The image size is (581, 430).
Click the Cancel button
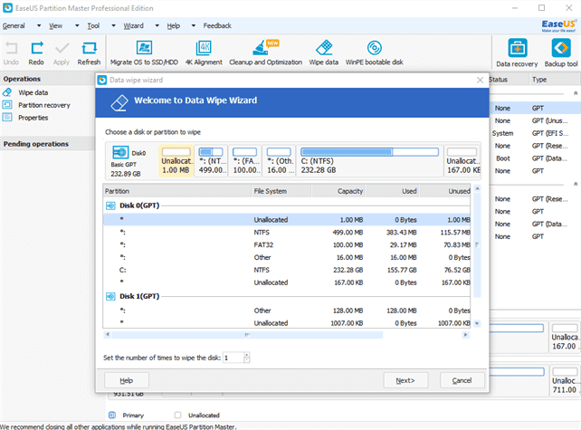pos(462,380)
